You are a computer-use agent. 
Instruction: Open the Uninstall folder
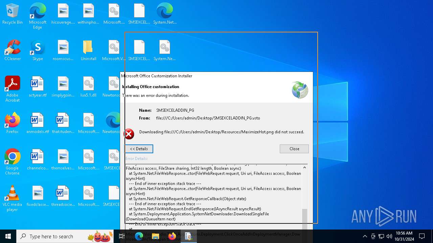(88, 51)
